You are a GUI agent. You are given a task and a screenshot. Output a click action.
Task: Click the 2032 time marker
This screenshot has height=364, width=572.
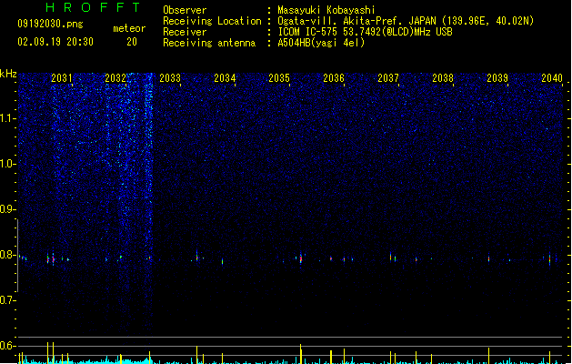115,78
